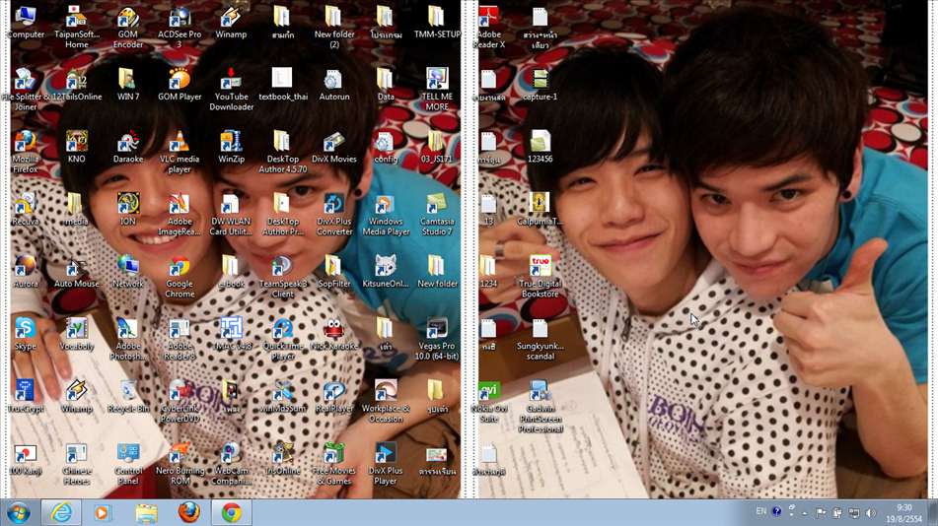Open the Aurora browser shortcut
Viewport: 938px width, 526px height.
[x=25, y=271]
